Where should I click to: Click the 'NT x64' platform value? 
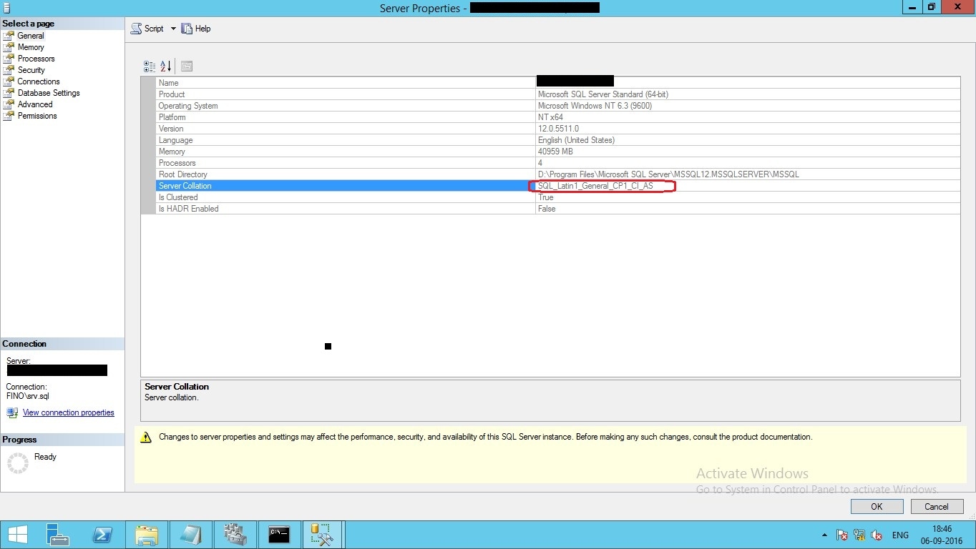[x=550, y=117]
